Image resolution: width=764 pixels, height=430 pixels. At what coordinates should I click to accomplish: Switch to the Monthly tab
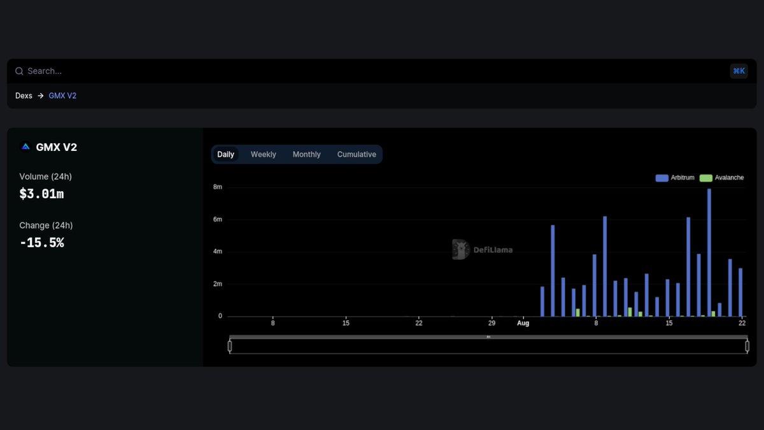(307, 154)
